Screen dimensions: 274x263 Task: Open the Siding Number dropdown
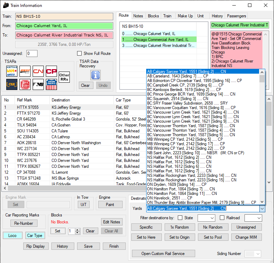[258, 254]
